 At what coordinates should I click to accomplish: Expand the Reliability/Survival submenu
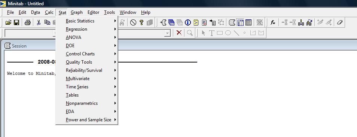[87, 70]
